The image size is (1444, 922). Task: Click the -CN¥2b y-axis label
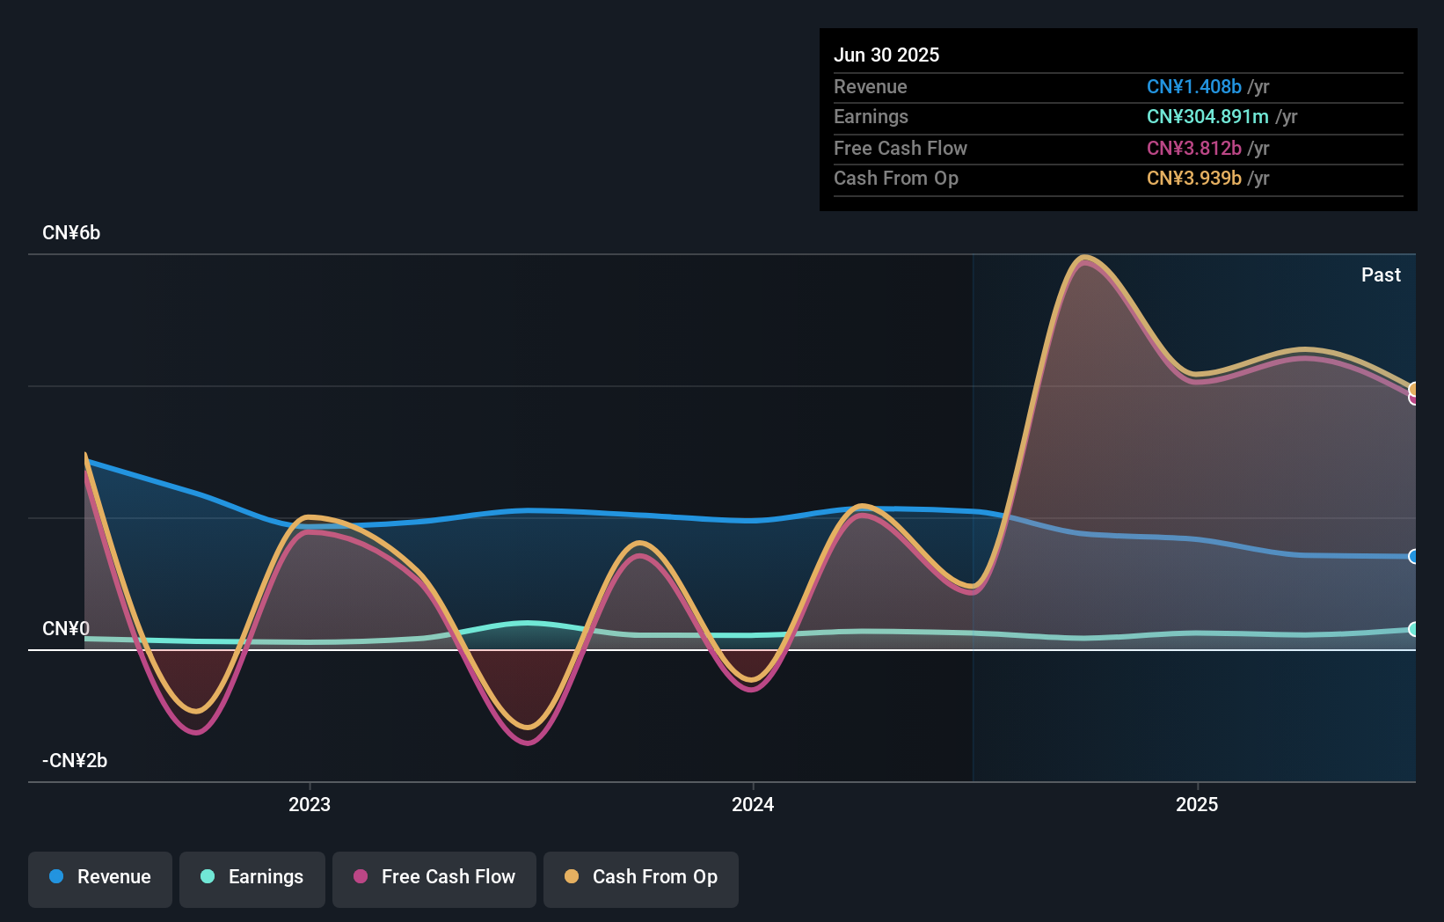pos(75,761)
